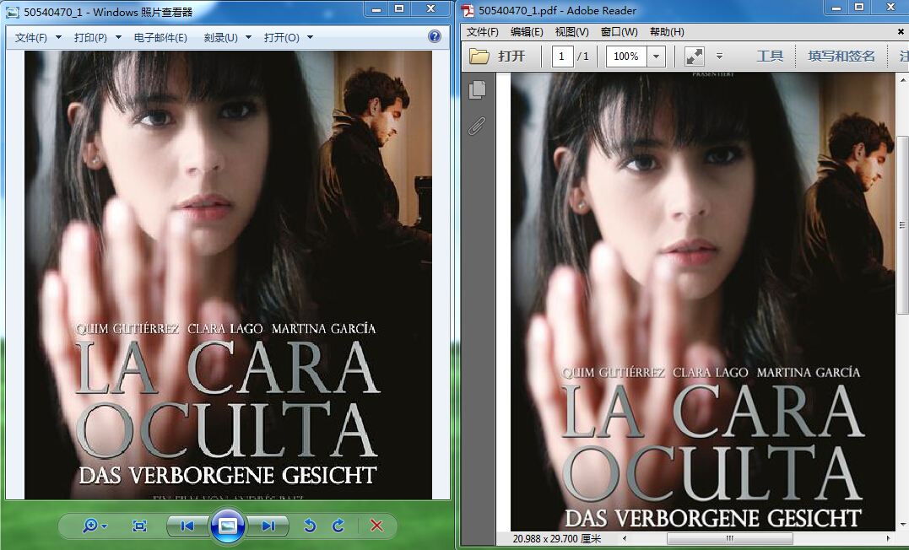Open the 帮助(H) menu in Adobe Reader
This screenshot has width=909, height=550.
667,32
